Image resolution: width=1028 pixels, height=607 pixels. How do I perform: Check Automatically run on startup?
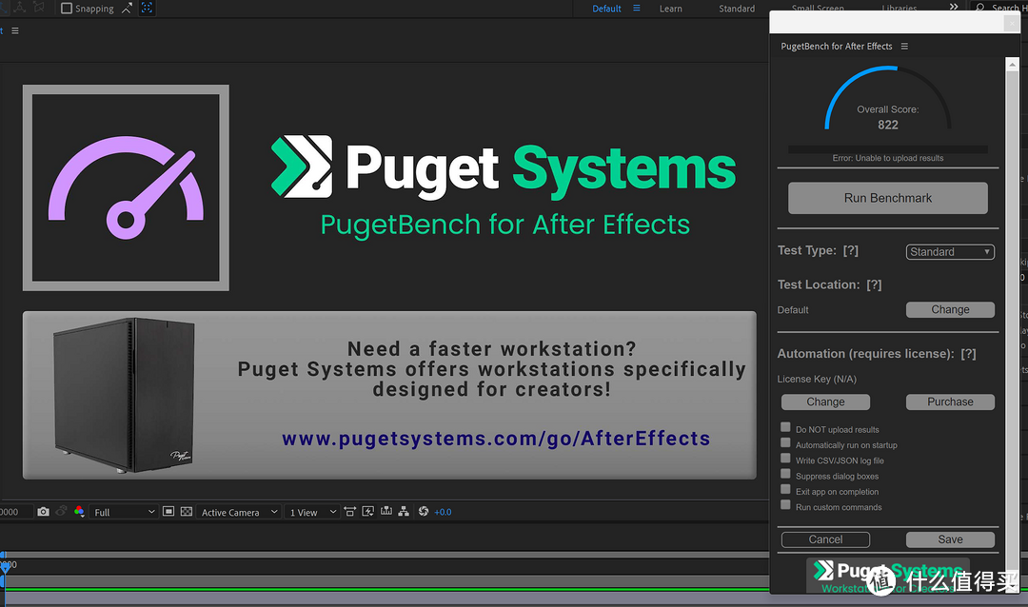click(785, 443)
